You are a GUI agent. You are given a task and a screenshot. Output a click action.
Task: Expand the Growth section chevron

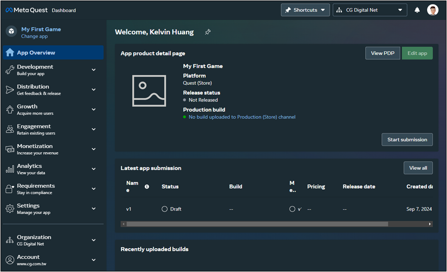tap(93, 110)
